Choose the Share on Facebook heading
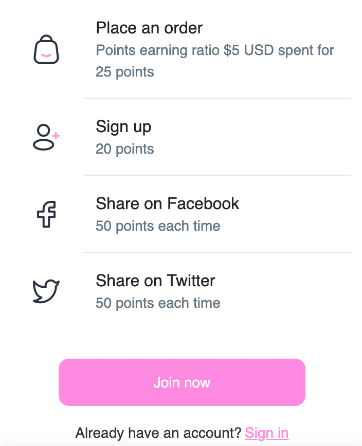362x446 pixels. tap(167, 203)
